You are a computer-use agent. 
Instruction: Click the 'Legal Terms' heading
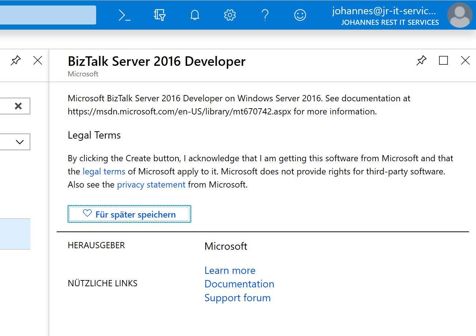click(94, 135)
